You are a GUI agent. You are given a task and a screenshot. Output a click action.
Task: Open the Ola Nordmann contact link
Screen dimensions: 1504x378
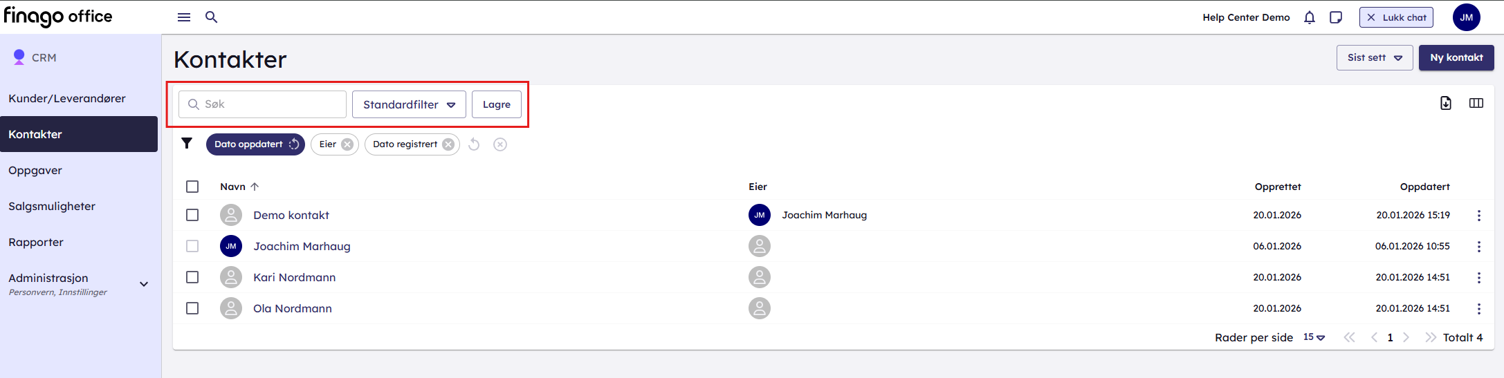292,308
